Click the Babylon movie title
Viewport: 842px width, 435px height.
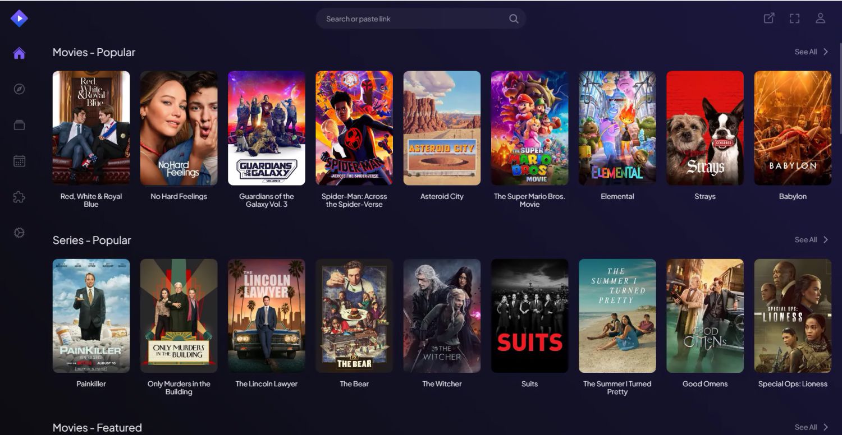click(x=792, y=196)
